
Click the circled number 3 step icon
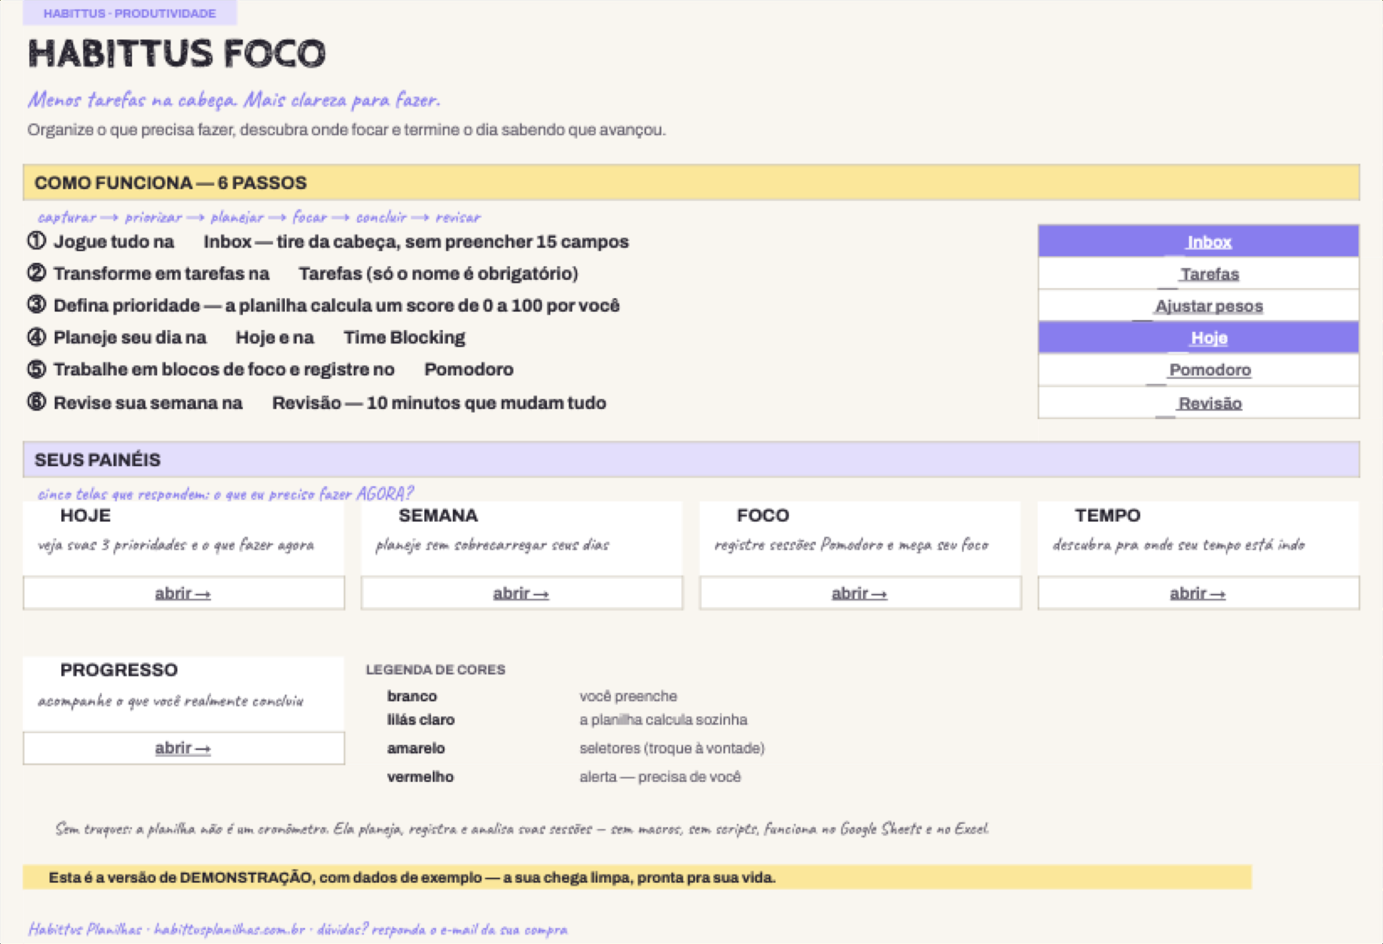pyautogui.click(x=37, y=304)
